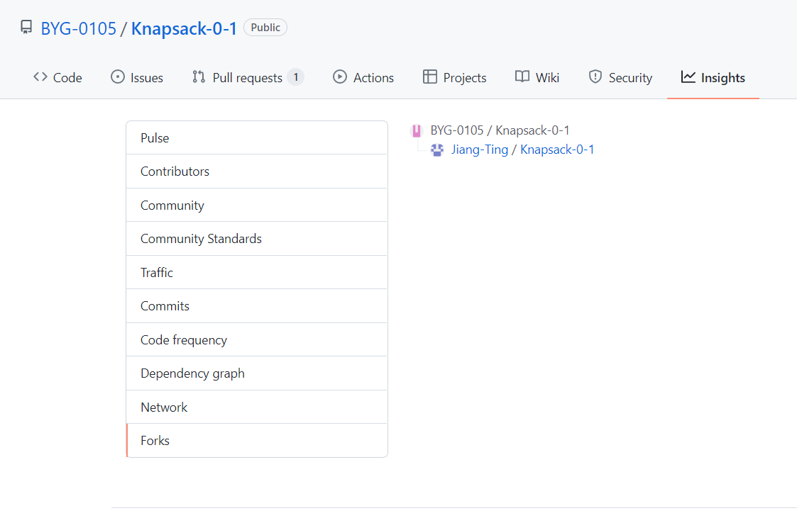
Task: Select Community in the sidebar
Action: click(x=257, y=205)
